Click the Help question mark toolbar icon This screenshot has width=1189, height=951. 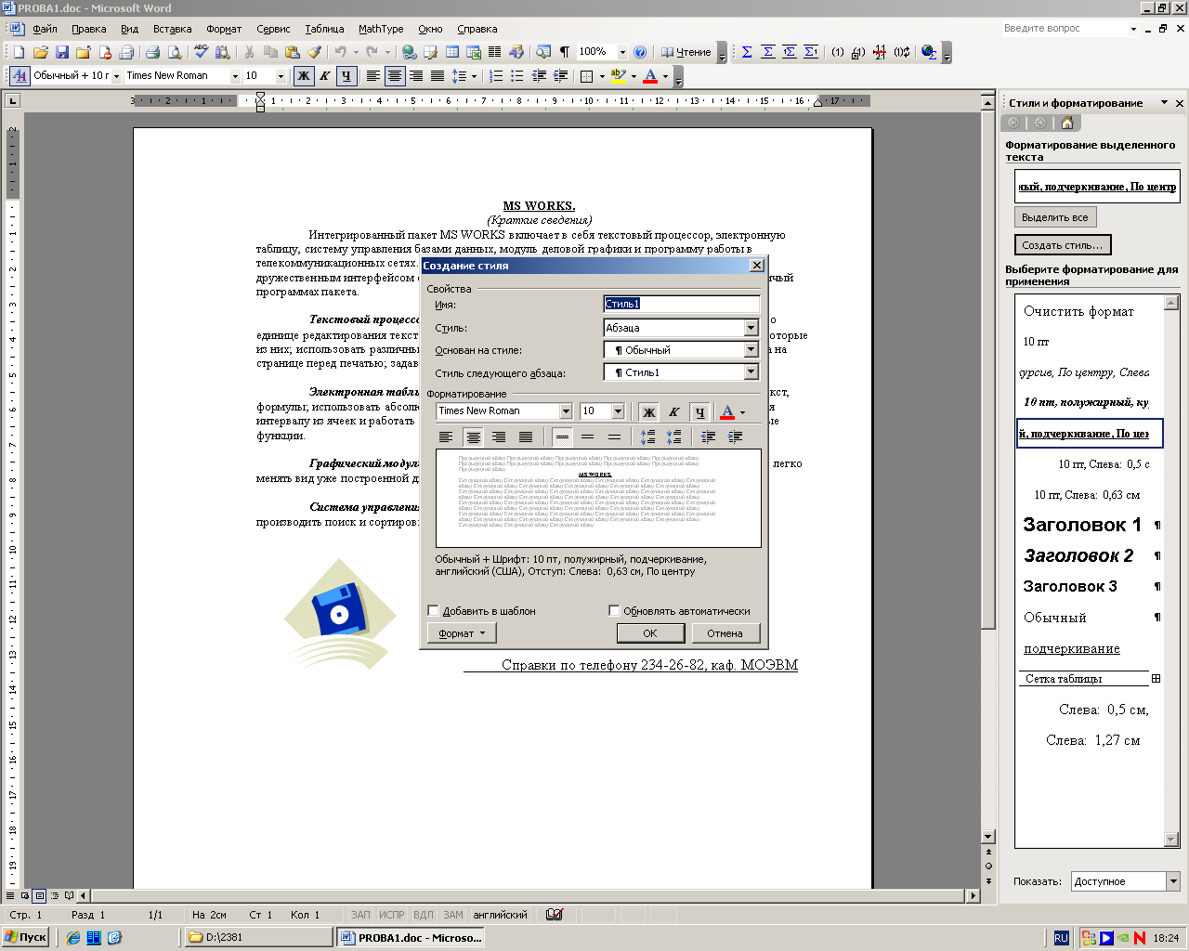[639, 52]
